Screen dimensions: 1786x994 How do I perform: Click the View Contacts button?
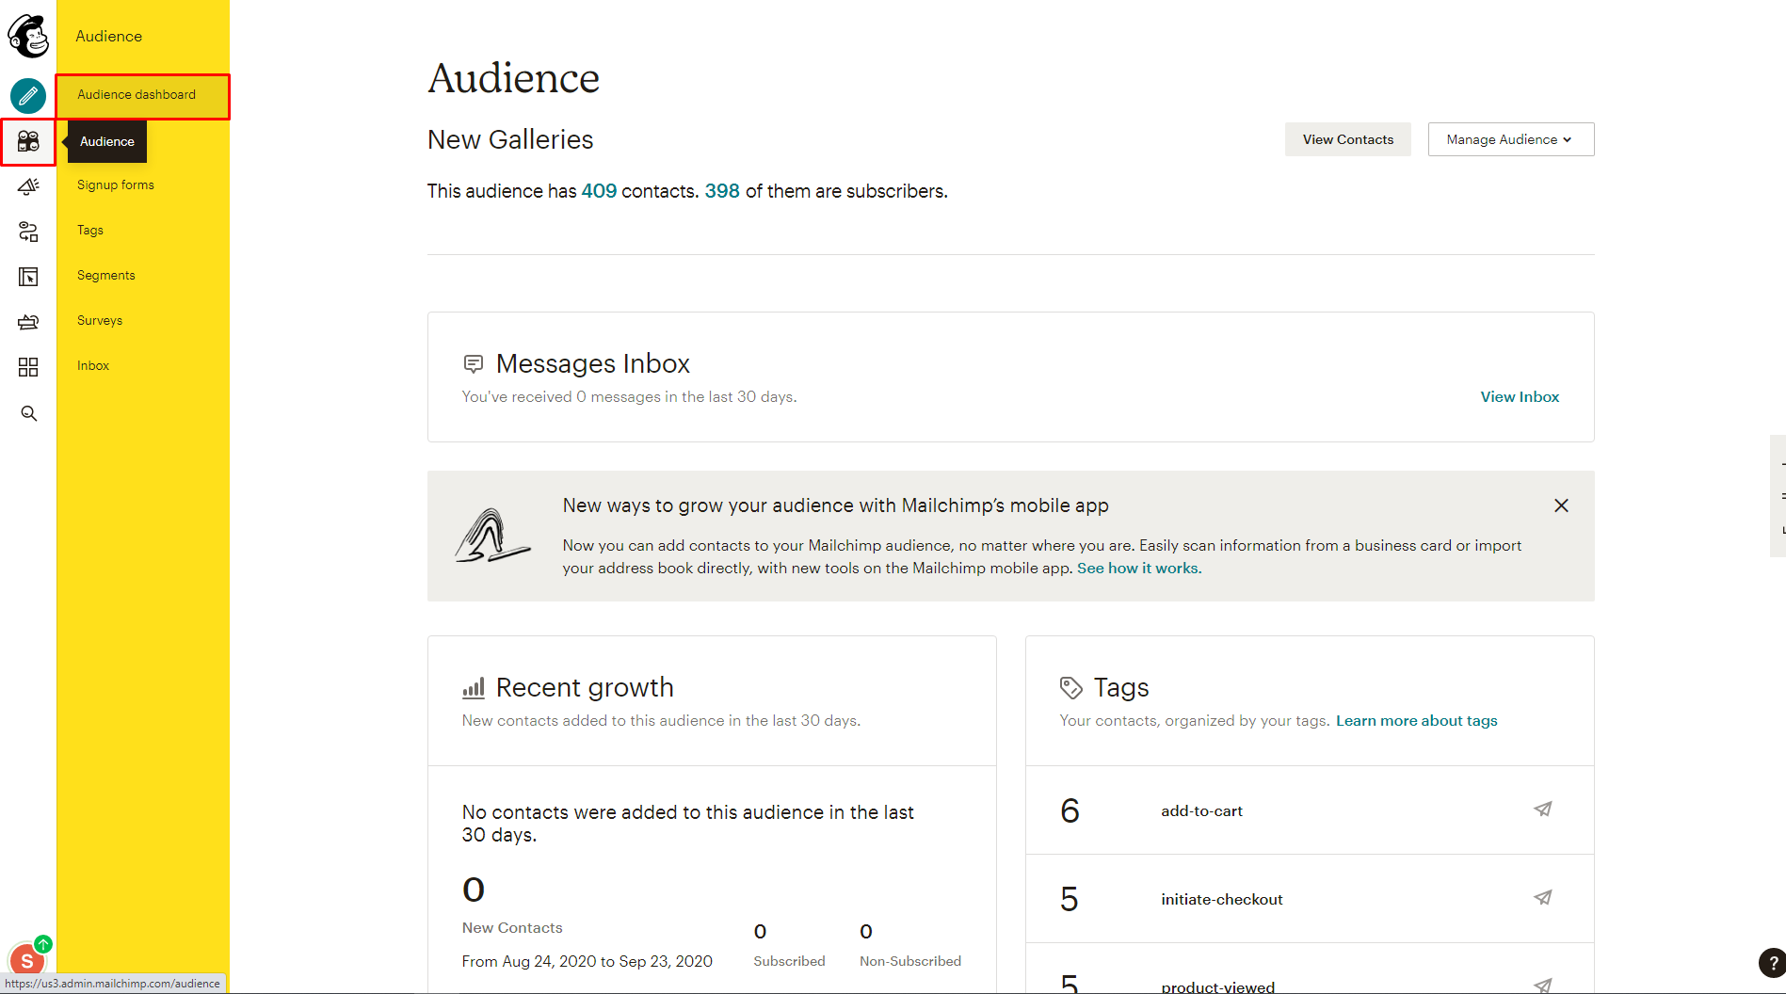click(1347, 139)
